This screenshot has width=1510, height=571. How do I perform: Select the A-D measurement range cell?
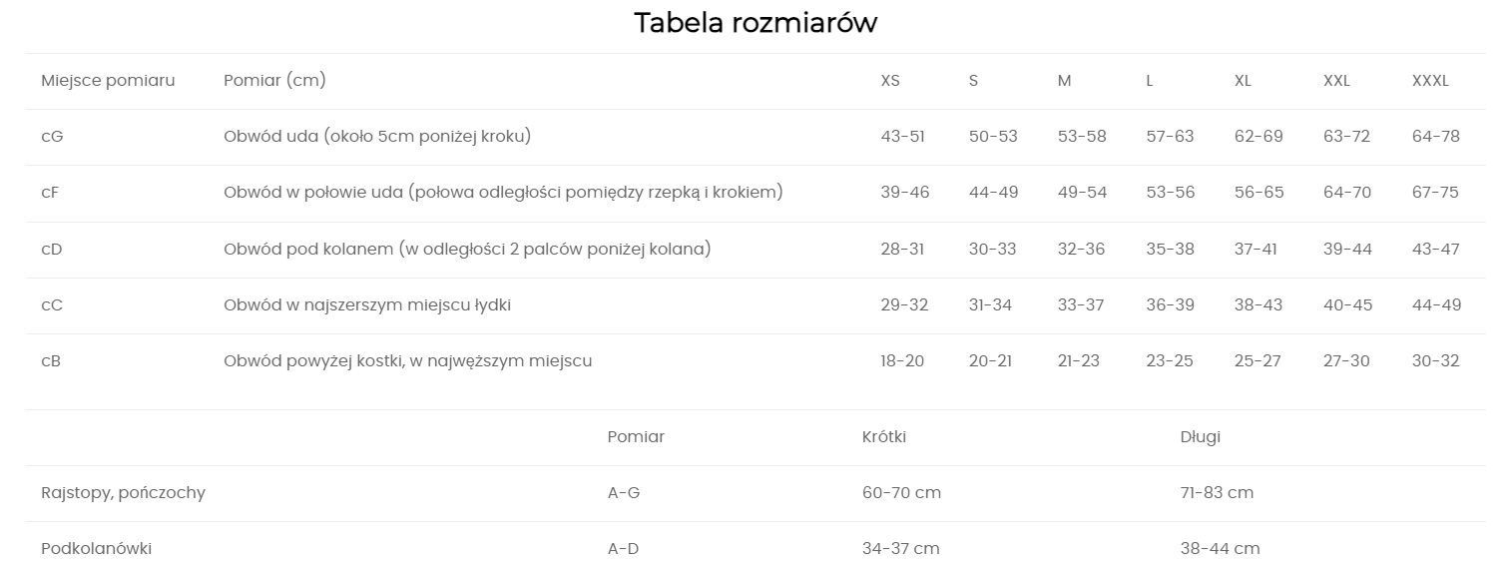coord(623,549)
